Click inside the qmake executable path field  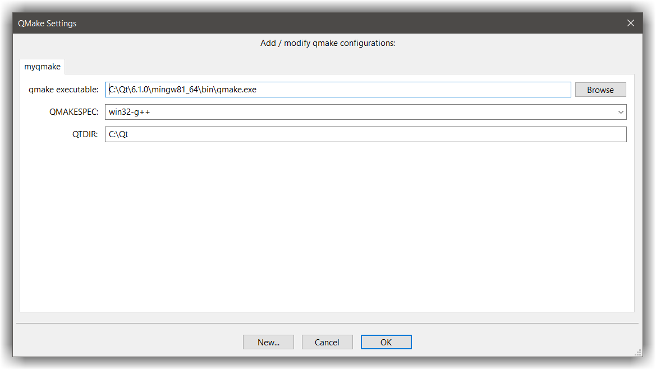tap(337, 90)
